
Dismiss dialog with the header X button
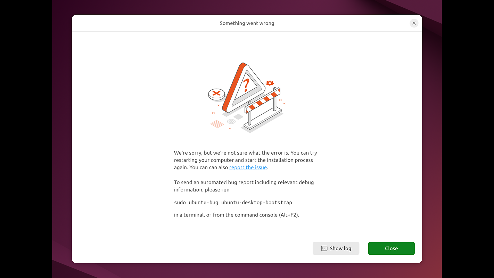point(414,23)
